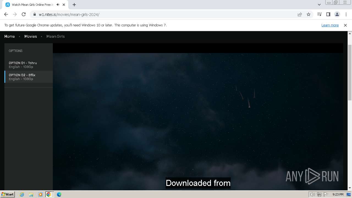The image size is (352, 198).
Task: Launch Microsoft Edge from taskbar
Action: click(59, 194)
